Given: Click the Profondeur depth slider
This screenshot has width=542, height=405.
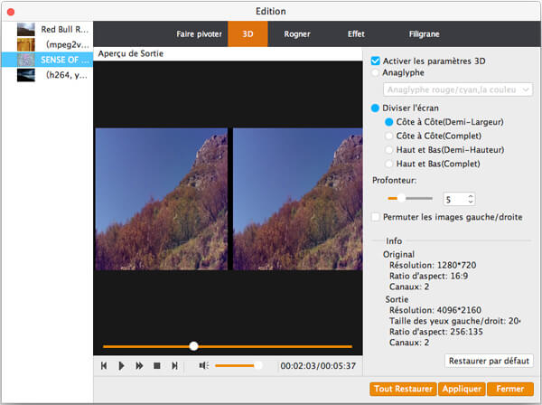Looking at the screenshot, I should tap(410, 197).
